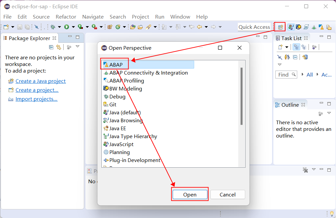The height and width of the screenshot is (218, 336).
Task: Click the Open Task icon
Action: tap(140, 27)
